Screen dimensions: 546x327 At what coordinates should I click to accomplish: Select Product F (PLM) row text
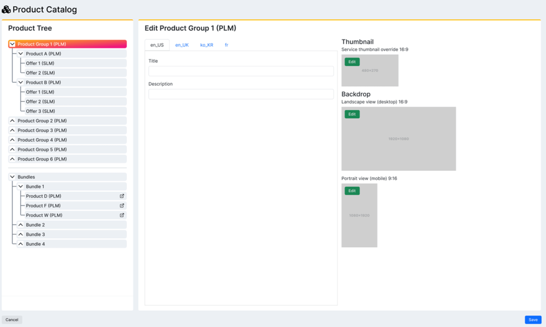pyautogui.click(x=43, y=206)
